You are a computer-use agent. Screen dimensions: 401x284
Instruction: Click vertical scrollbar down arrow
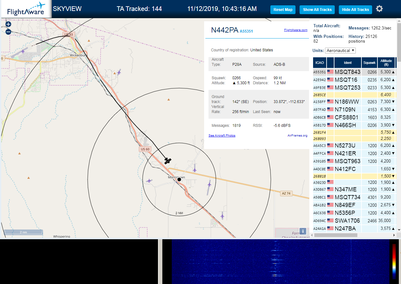(x=399, y=230)
